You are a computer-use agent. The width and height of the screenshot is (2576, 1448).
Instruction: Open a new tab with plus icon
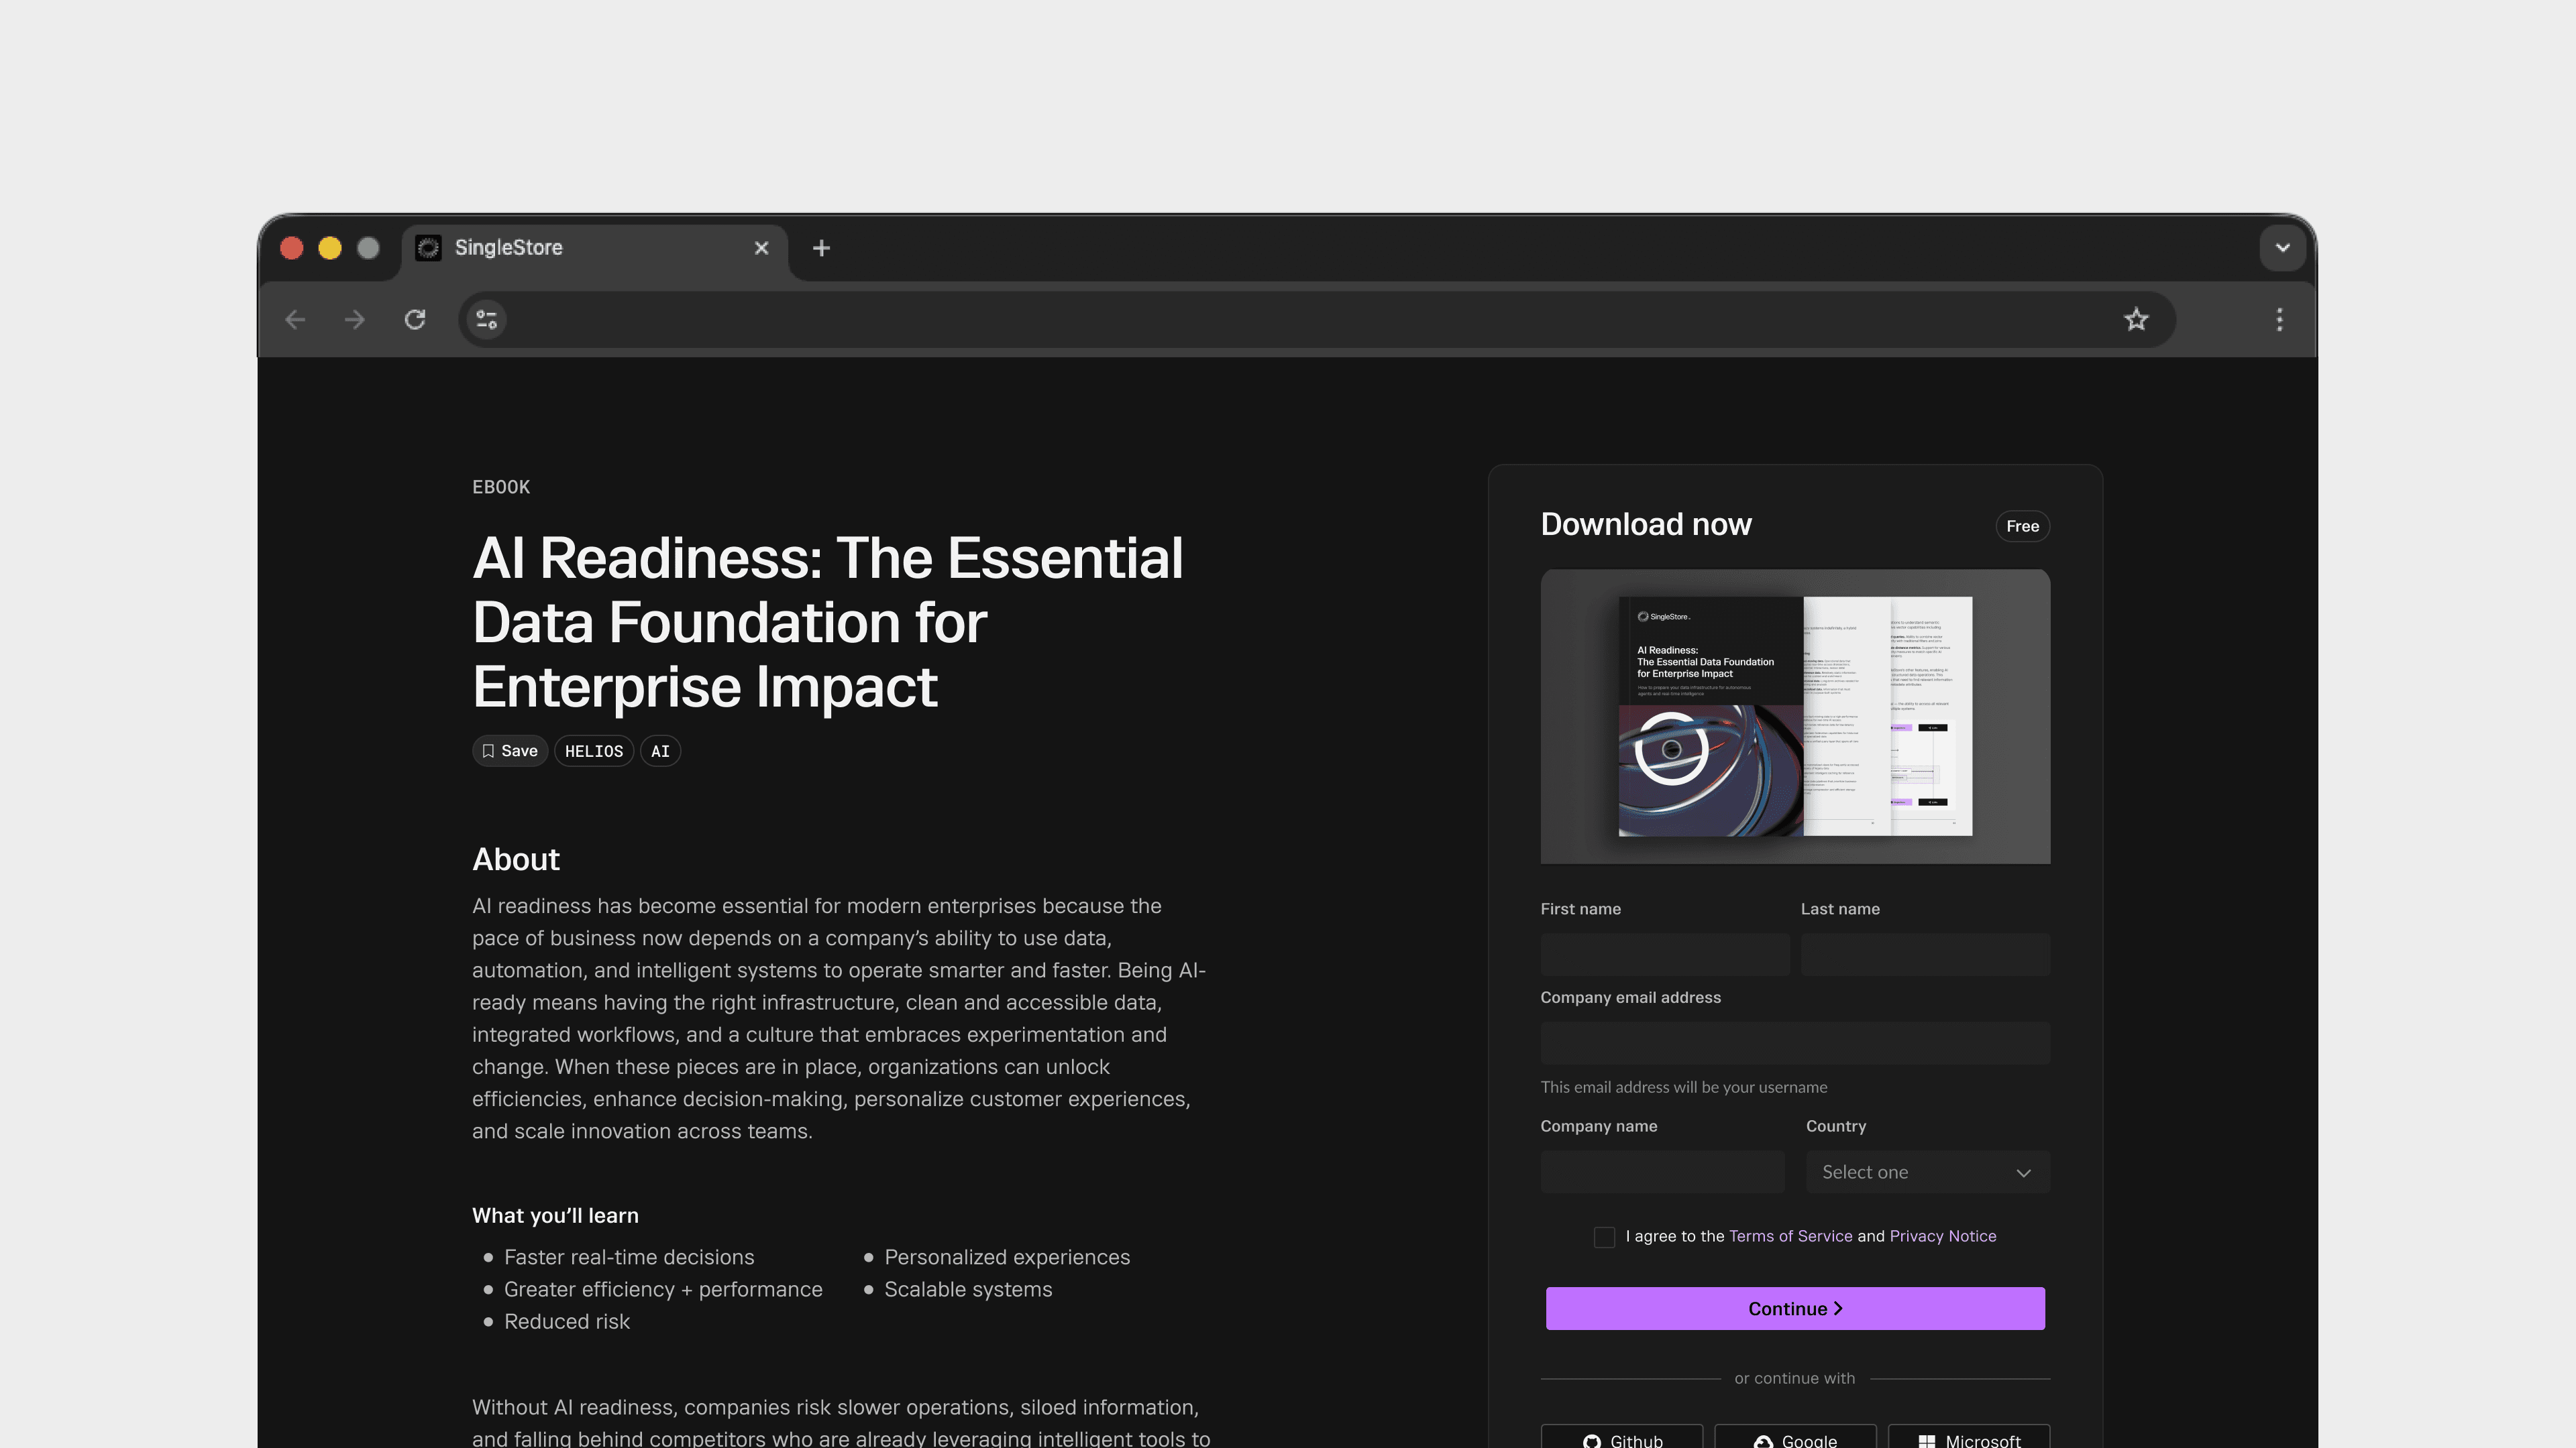click(821, 248)
